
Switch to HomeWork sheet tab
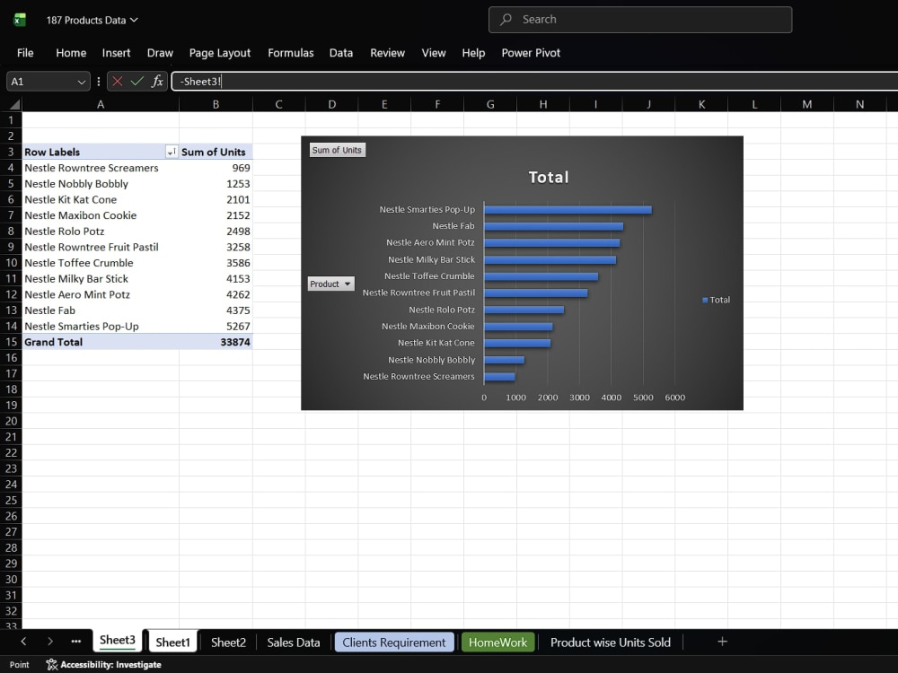pos(497,642)
